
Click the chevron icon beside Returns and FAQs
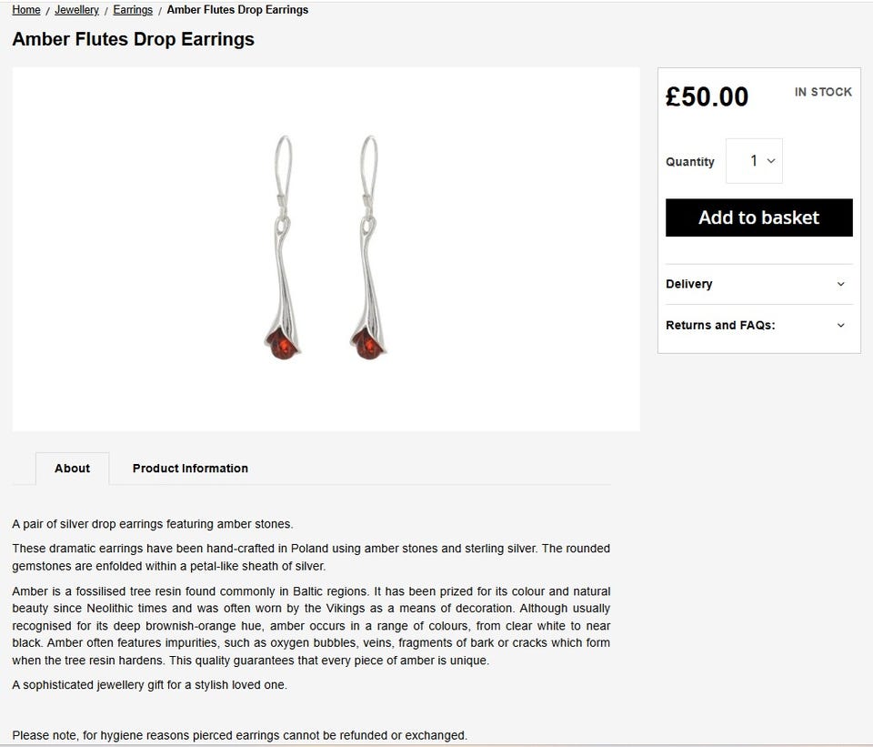pos(840,325)
